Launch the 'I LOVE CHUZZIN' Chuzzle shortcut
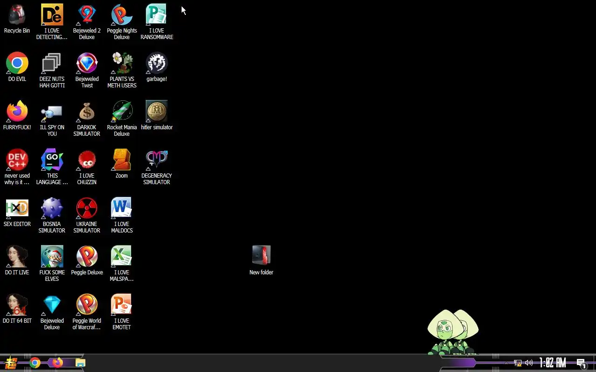Screen dimensions: 596x372 coord(87,159)
